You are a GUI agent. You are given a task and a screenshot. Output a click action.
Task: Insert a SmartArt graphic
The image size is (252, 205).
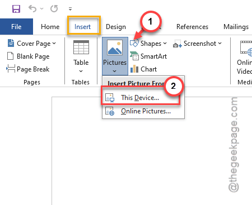[148, 56]
